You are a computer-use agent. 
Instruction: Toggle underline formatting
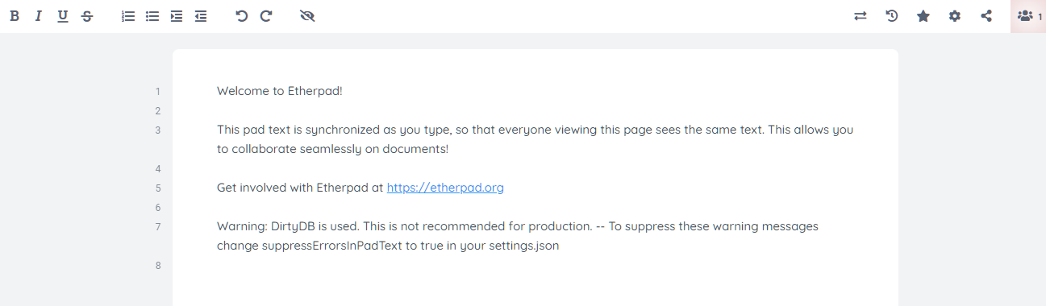click(62, 16)
